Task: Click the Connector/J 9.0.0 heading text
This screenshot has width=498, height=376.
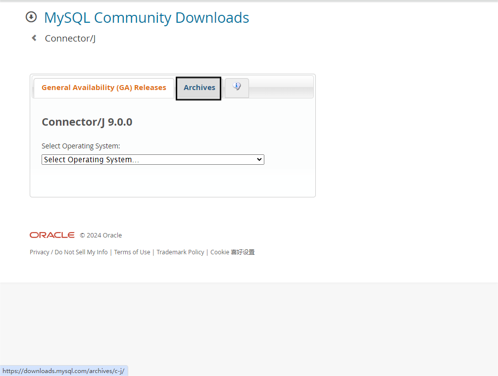Action: click(x=87, y=122)
